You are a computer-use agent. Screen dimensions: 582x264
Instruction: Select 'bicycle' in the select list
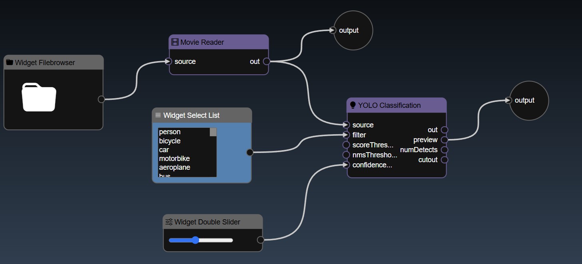170,141
